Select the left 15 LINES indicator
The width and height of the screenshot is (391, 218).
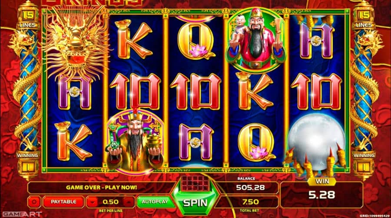[x=28, y=19]
